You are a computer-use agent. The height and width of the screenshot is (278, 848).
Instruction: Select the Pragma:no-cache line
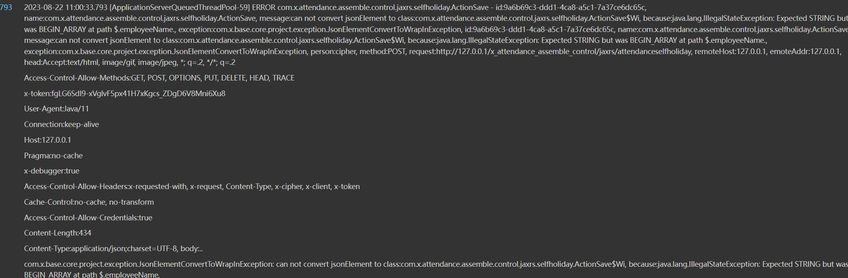(x=53, y=156)
